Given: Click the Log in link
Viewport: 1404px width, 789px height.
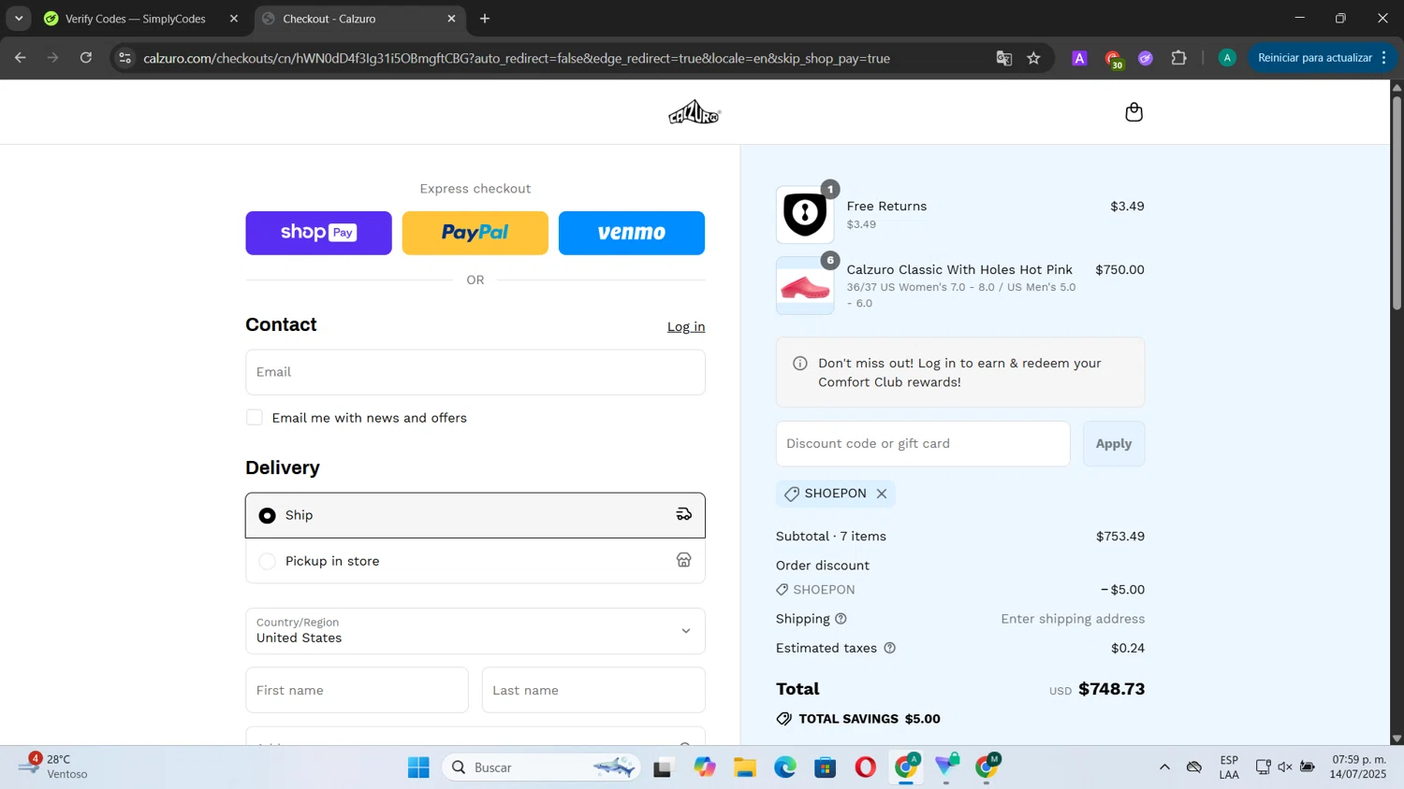Looking at the screenshot, I should [x=686, y=326].
